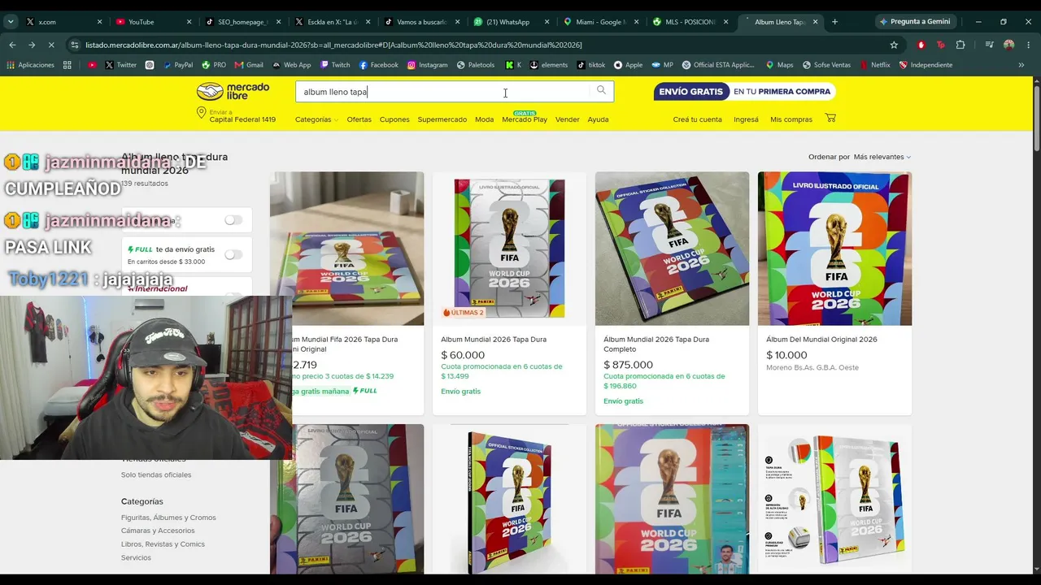Go to Mercado Play
The width and height of the screenshot is (1041, 585).
click(x=525, y=119)
